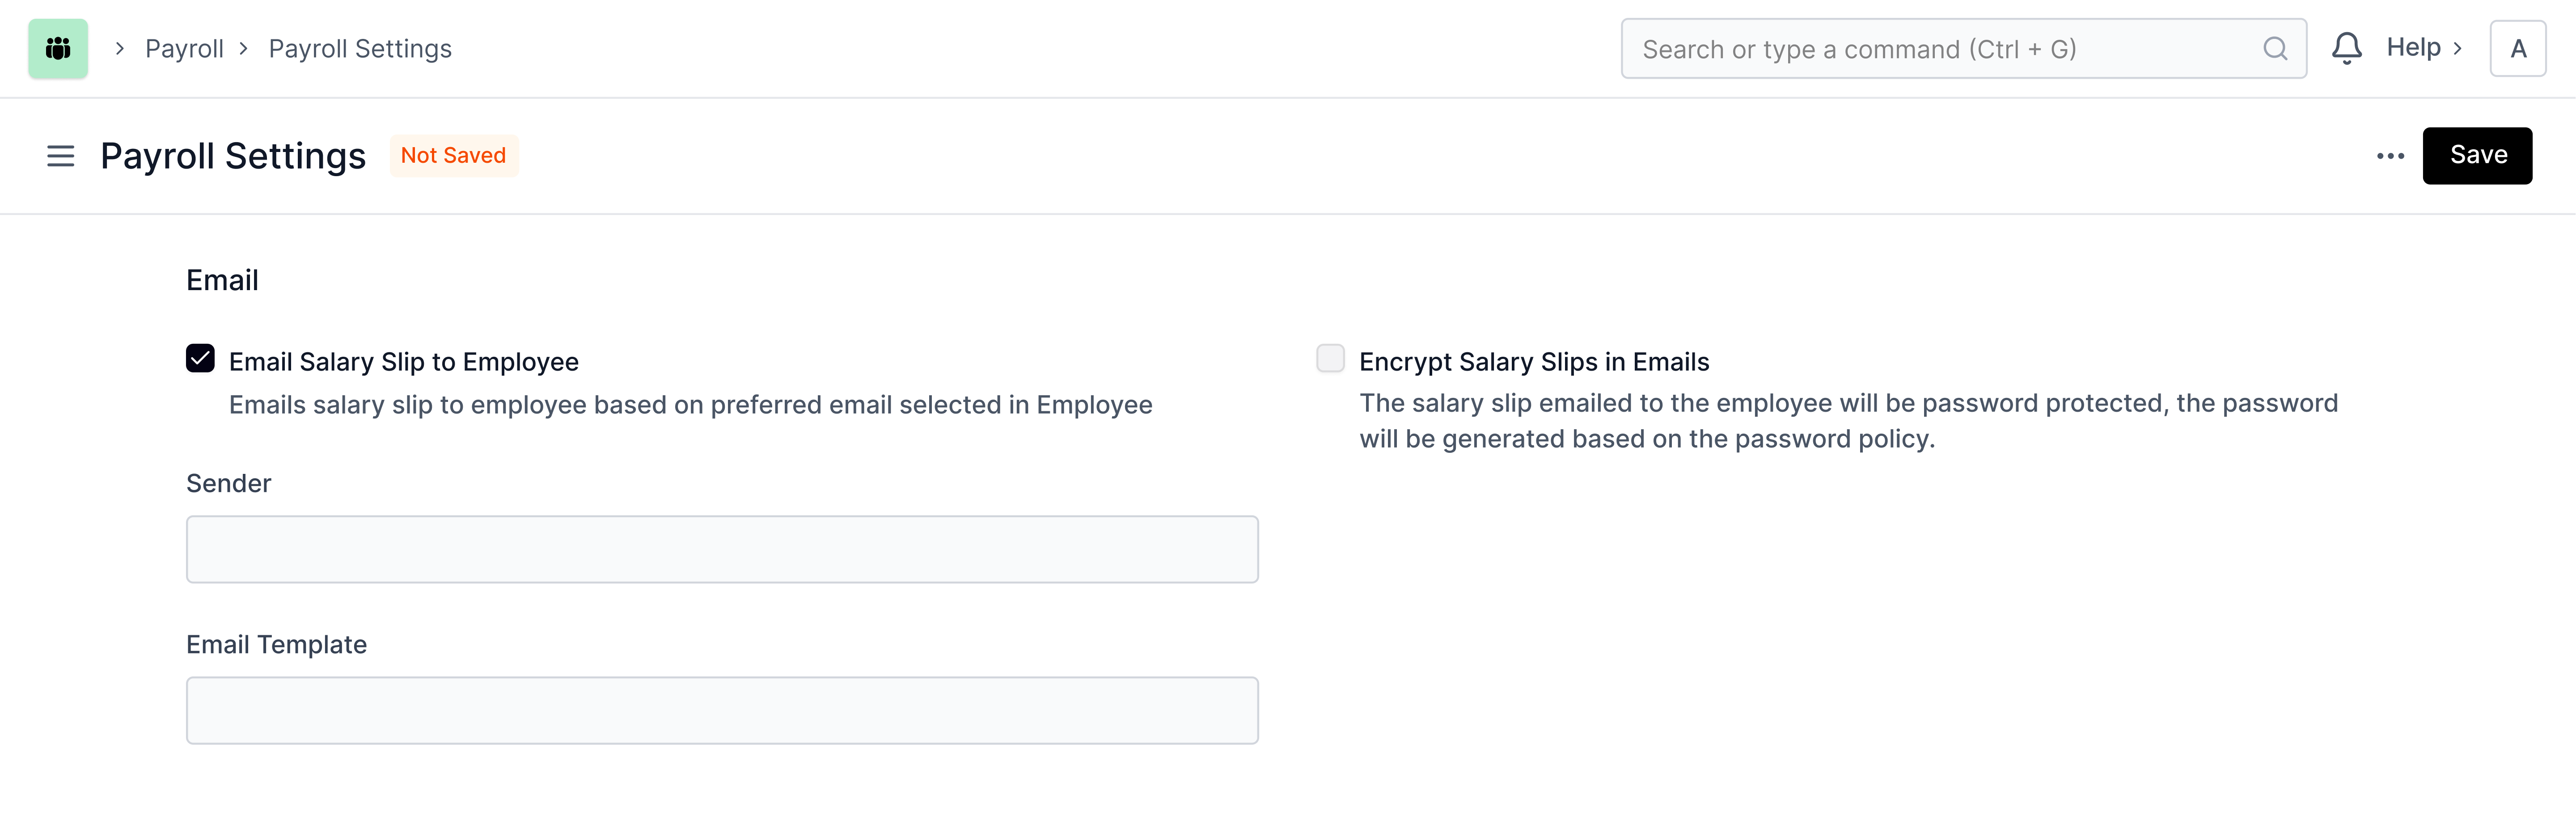Click the Email Salary Slip to Employee label
2576x819 pixels.
(x=403, y=362)
